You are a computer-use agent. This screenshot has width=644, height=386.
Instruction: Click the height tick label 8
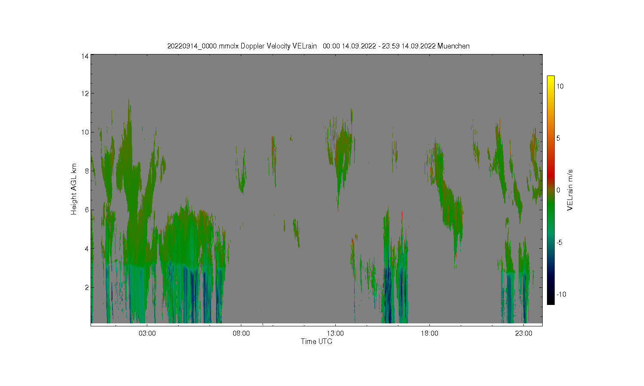(x=87, y=171)
